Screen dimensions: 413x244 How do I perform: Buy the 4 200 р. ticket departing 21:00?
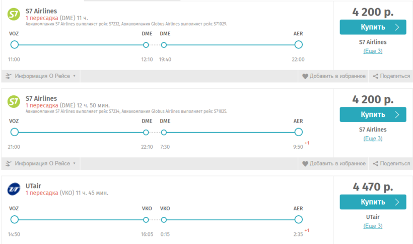(373, 114)
